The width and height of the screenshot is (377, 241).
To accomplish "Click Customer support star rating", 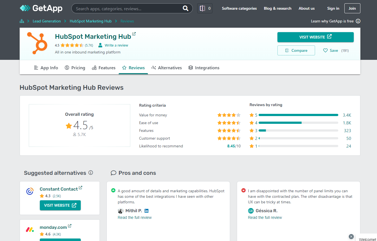I will (x=229, y=138).
